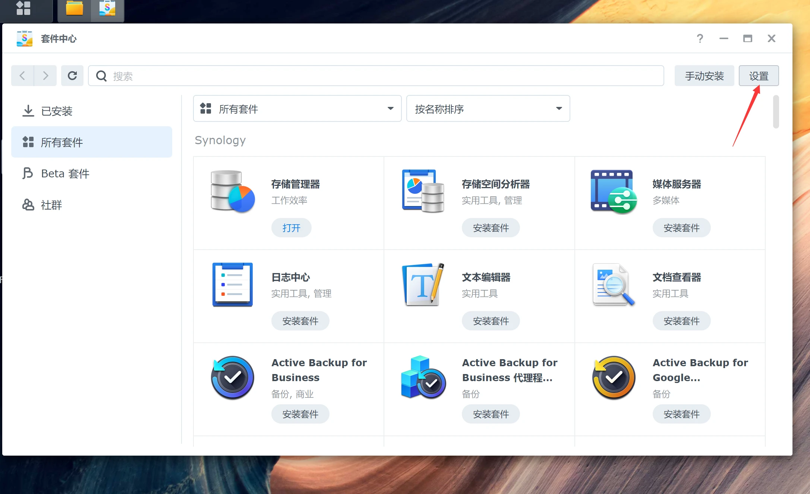Click the 日志中心 title

[x=291, y=277]
